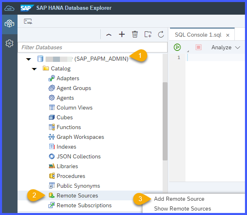Open Graph Workspaces
Viewport: 247px width, 215px height.
click(80, 137)
